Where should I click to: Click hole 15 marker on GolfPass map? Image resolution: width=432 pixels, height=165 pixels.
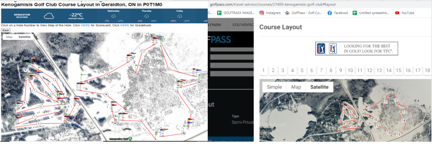pos(399,135)
